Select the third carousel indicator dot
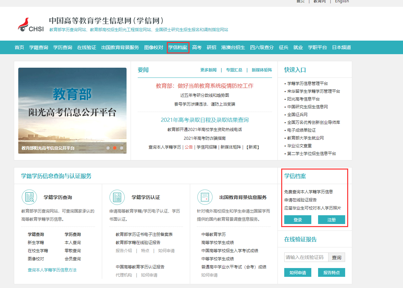 pos(121,148)
